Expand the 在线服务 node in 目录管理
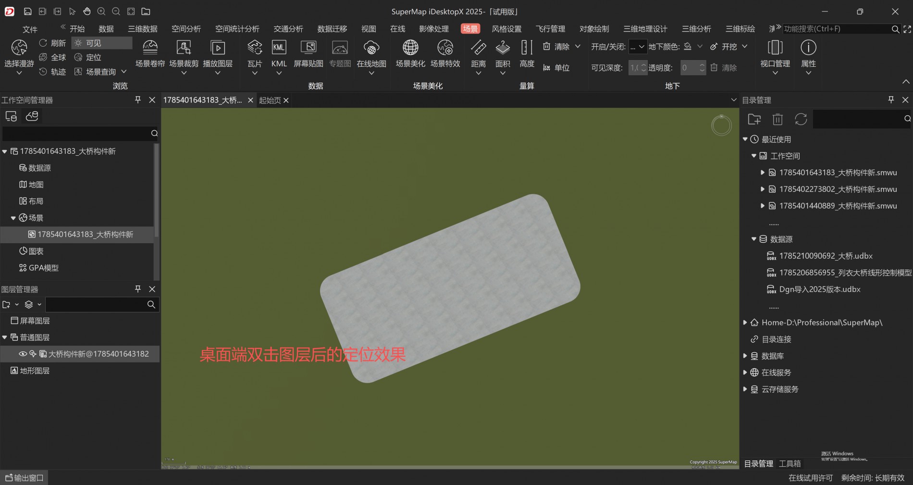This screenshot has width=913, height=485. (x=745, y=373)
